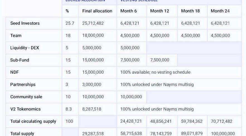Select the Sub-Fund row label
246x136 pixels.
(x=20, y=60)
